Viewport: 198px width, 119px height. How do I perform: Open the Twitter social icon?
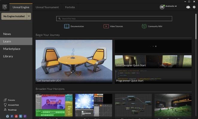click(x=21, y=116)
